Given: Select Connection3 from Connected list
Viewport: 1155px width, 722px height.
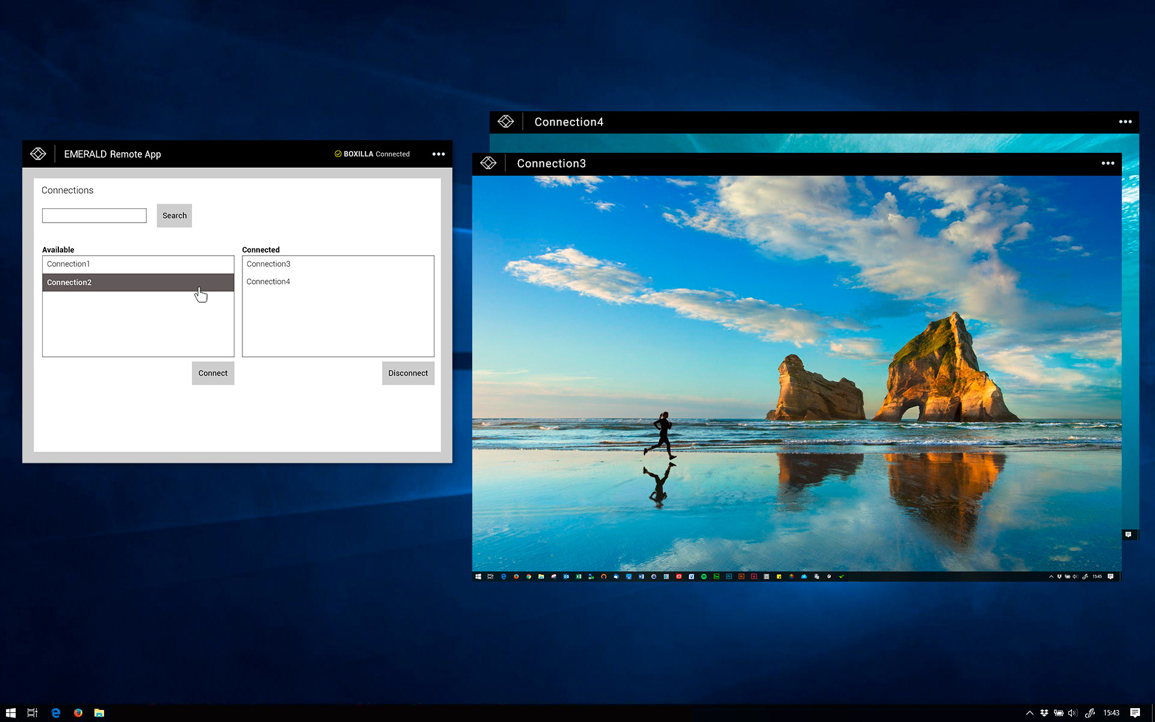Looking at the screenshot, I should coord(268,264).
